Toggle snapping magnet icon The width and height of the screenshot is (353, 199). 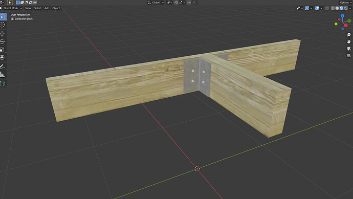click(176, 3)
